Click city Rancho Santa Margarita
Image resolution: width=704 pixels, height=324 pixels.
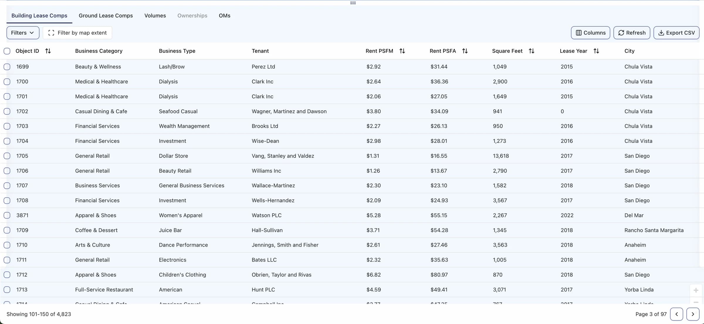[654, 230]
